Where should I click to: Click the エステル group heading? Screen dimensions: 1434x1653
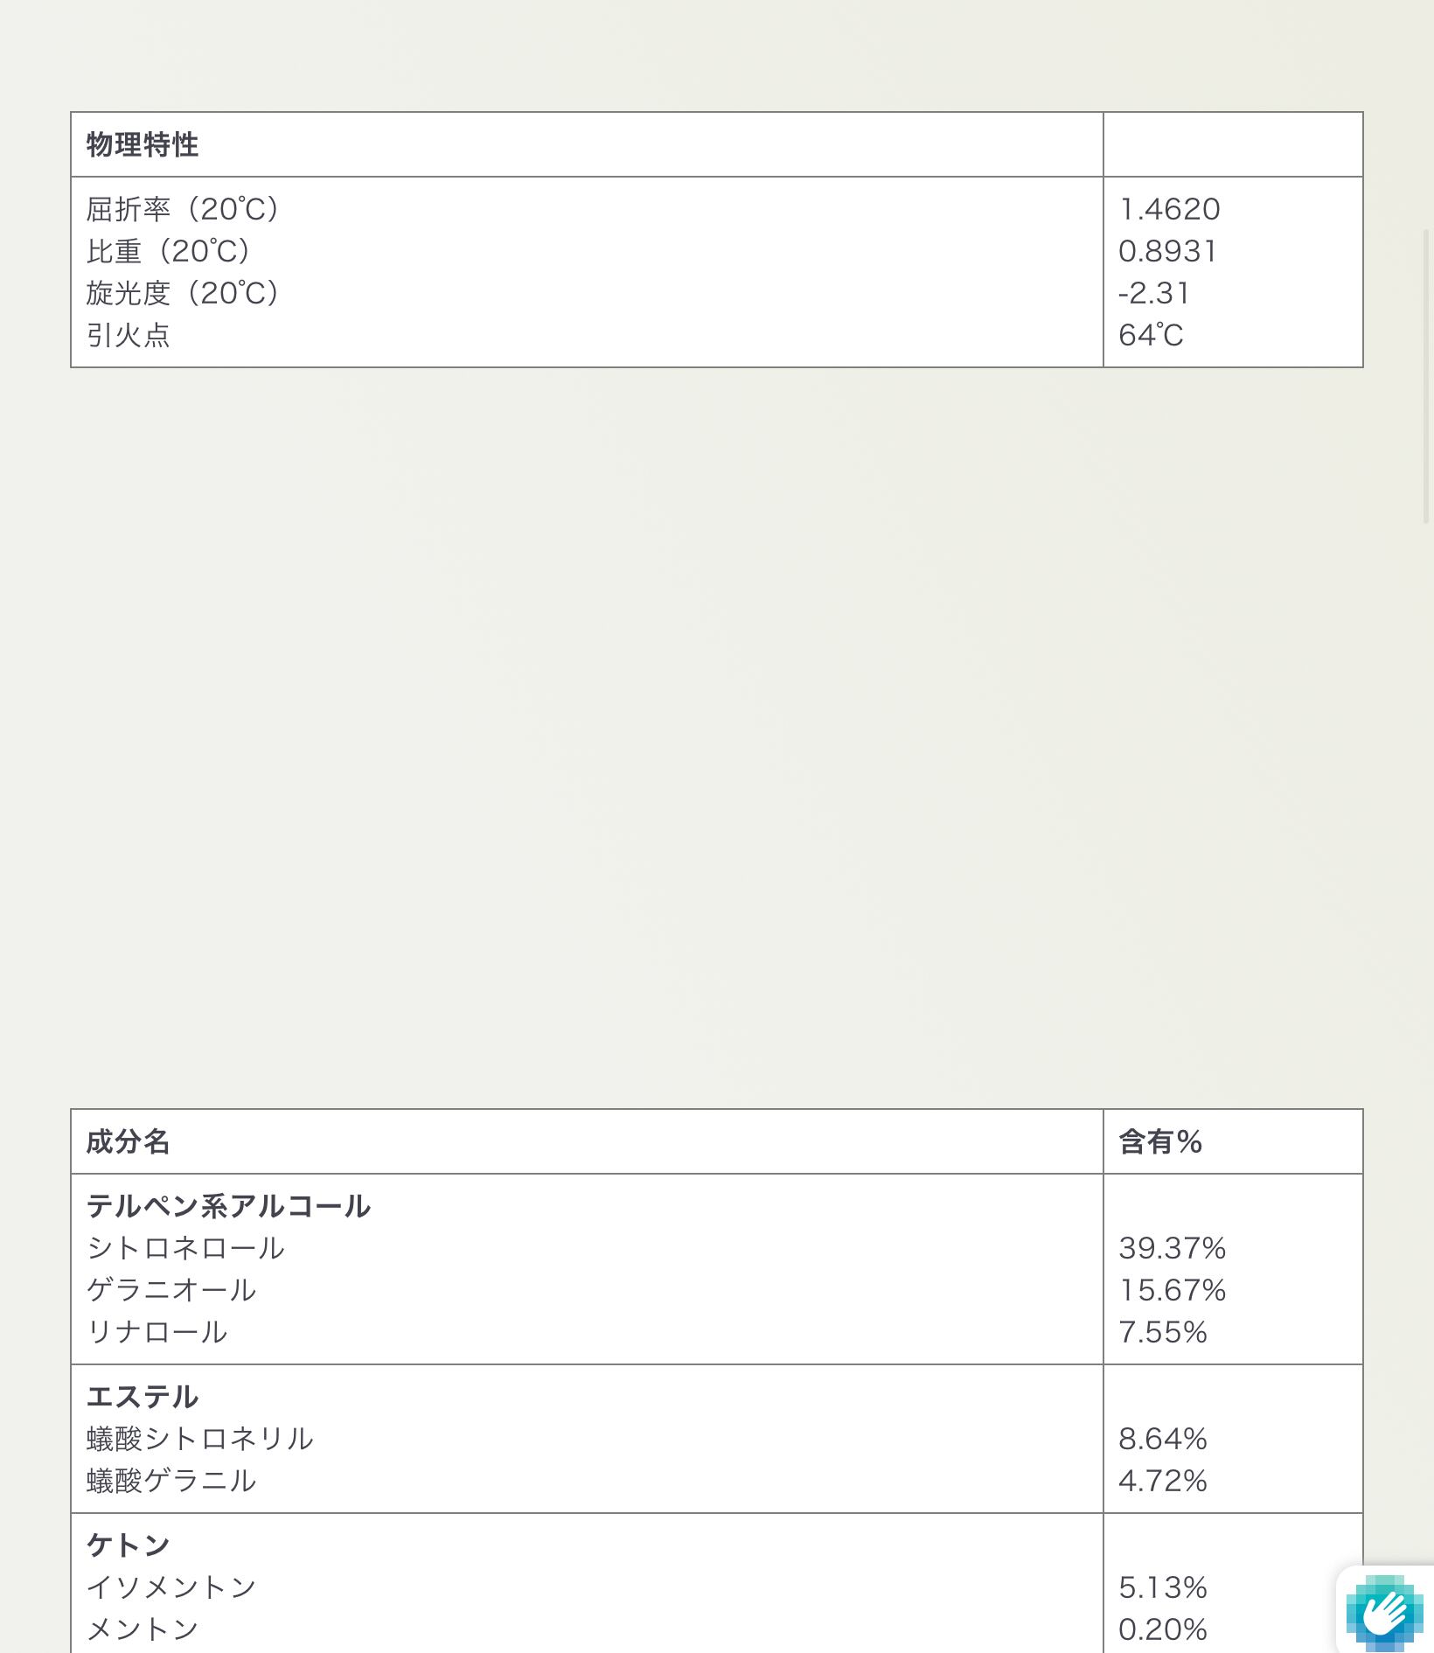(x=143, y=1398)
